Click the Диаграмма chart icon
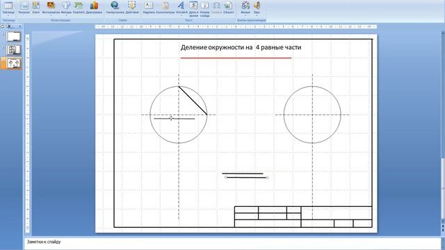 pos(94,8)
